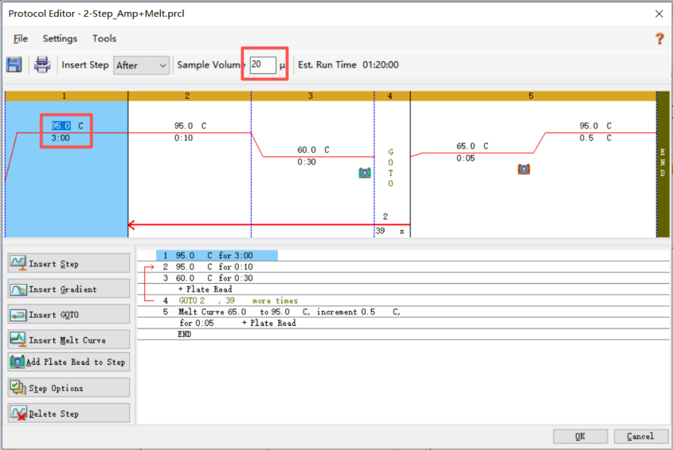Click the Insert Step button
Viewport: 673px width, 450px height.
[x=68, y=263]
